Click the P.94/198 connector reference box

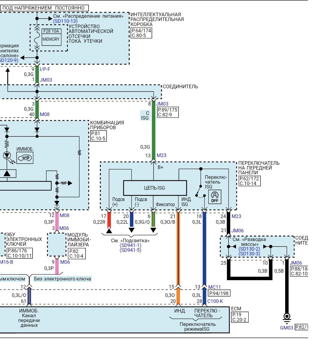click(x=219, y=294)
